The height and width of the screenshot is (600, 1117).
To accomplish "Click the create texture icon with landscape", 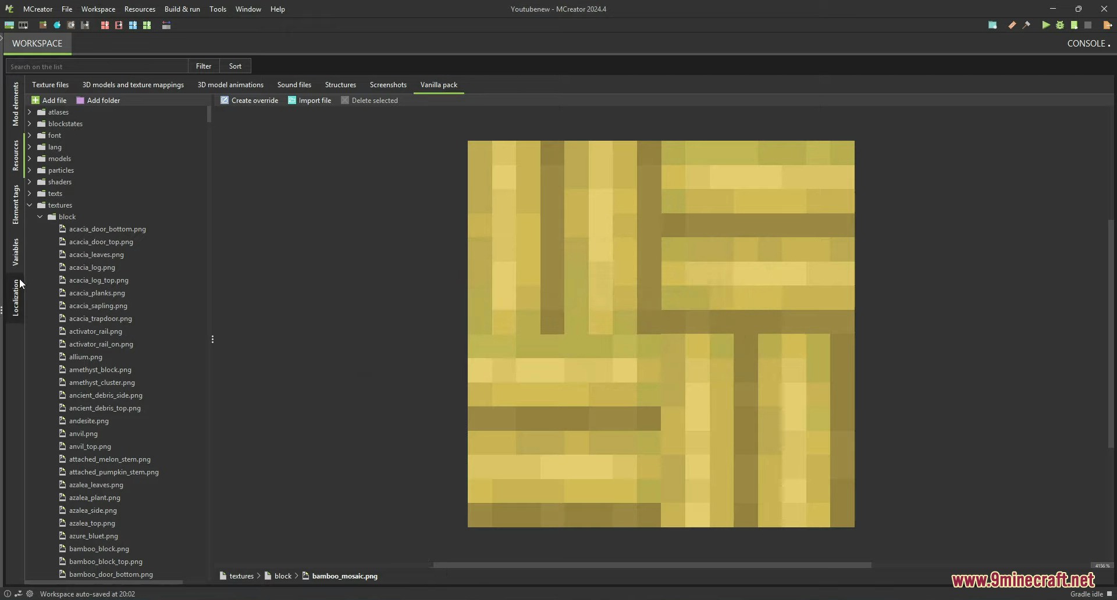I will (9, 25).
